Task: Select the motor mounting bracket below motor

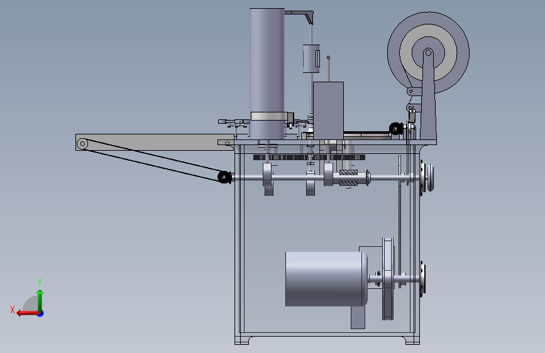Action: (x=358, y=317)
